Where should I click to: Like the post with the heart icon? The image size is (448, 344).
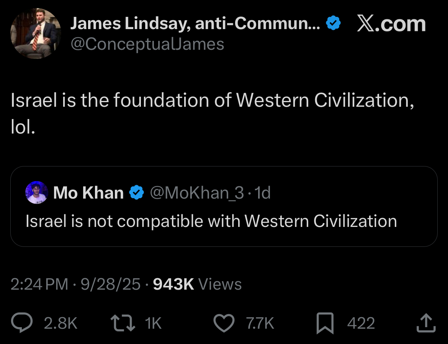[x=224, y=323]
